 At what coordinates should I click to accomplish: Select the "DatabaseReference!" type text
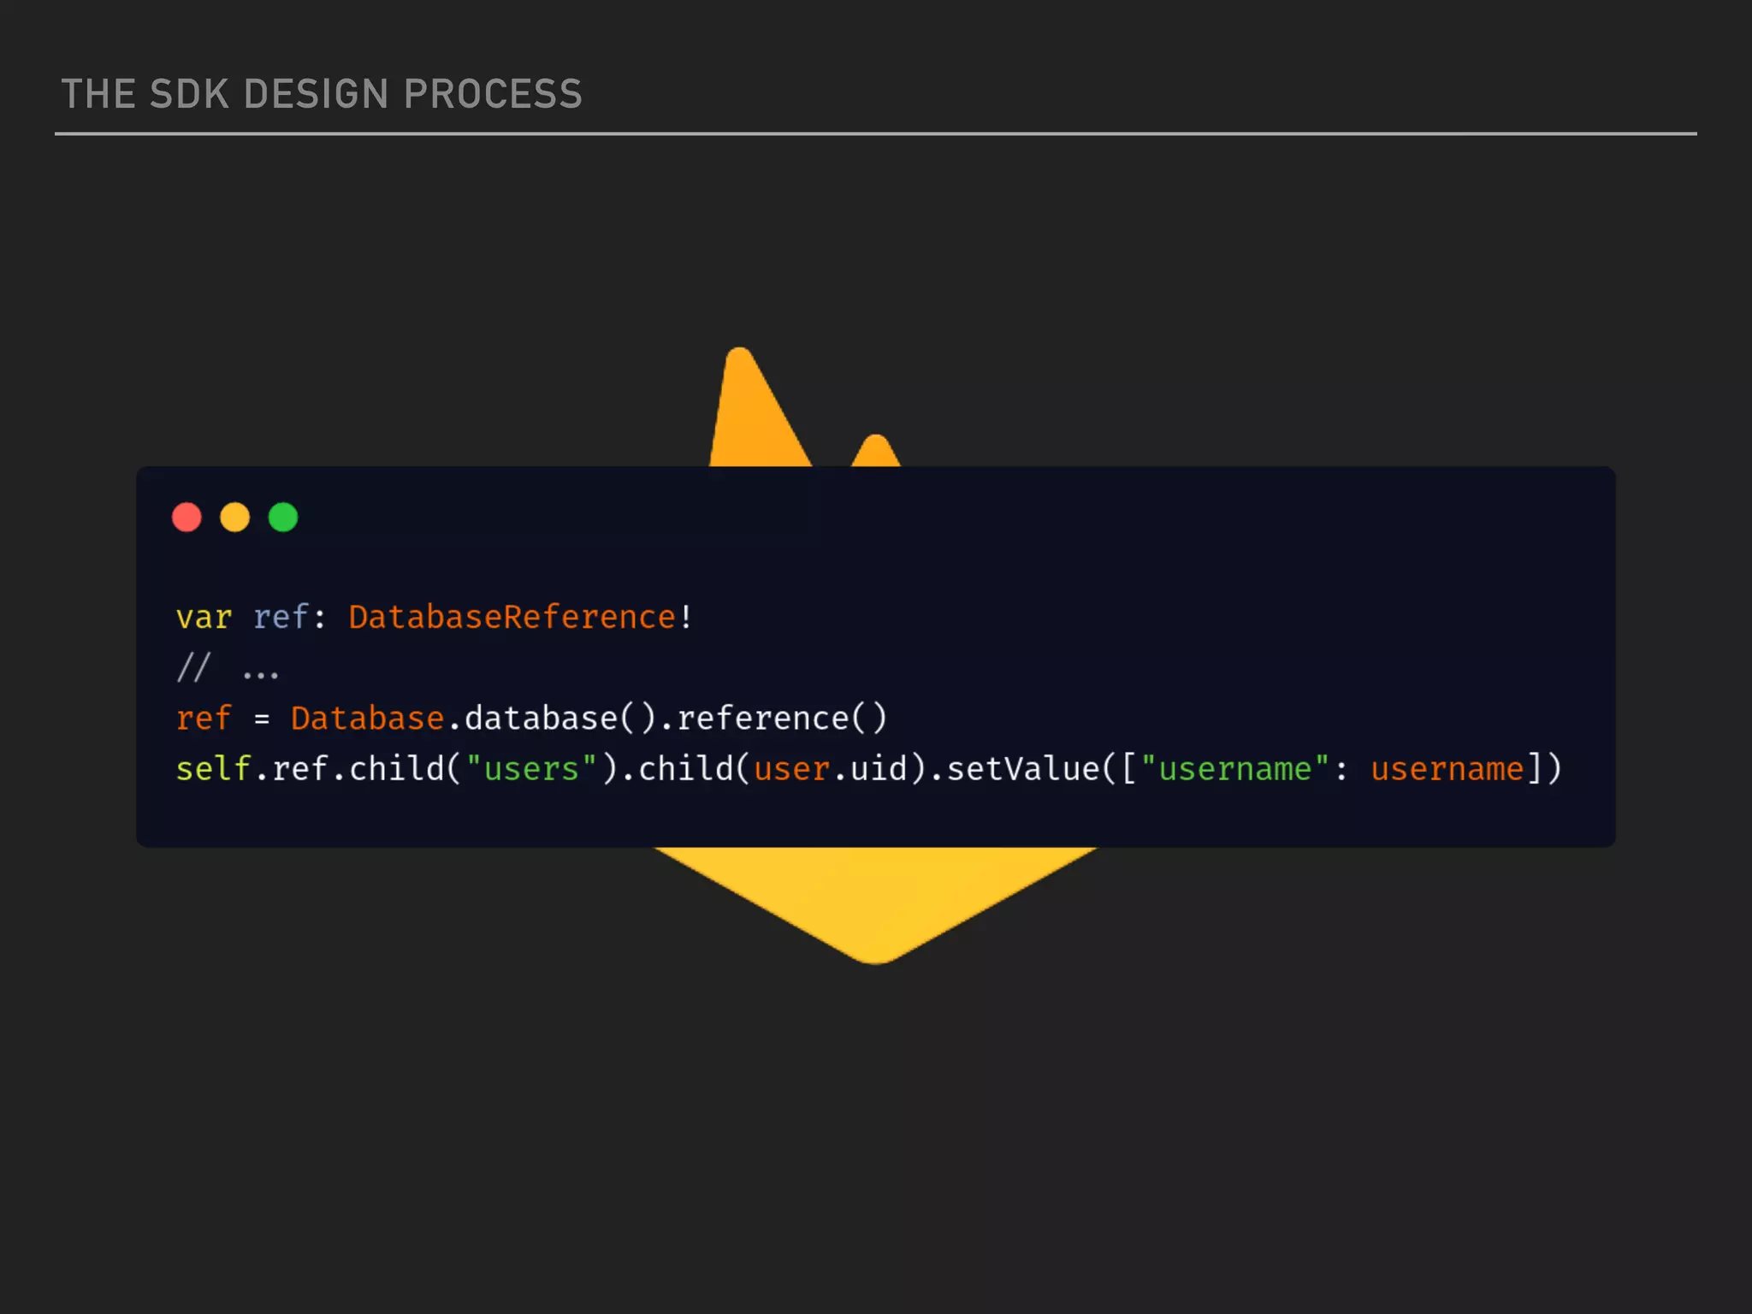(x=520, y=617)
